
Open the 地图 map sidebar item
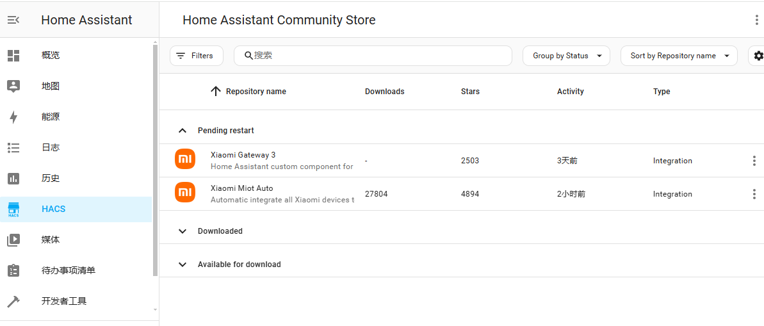(76, 86)
